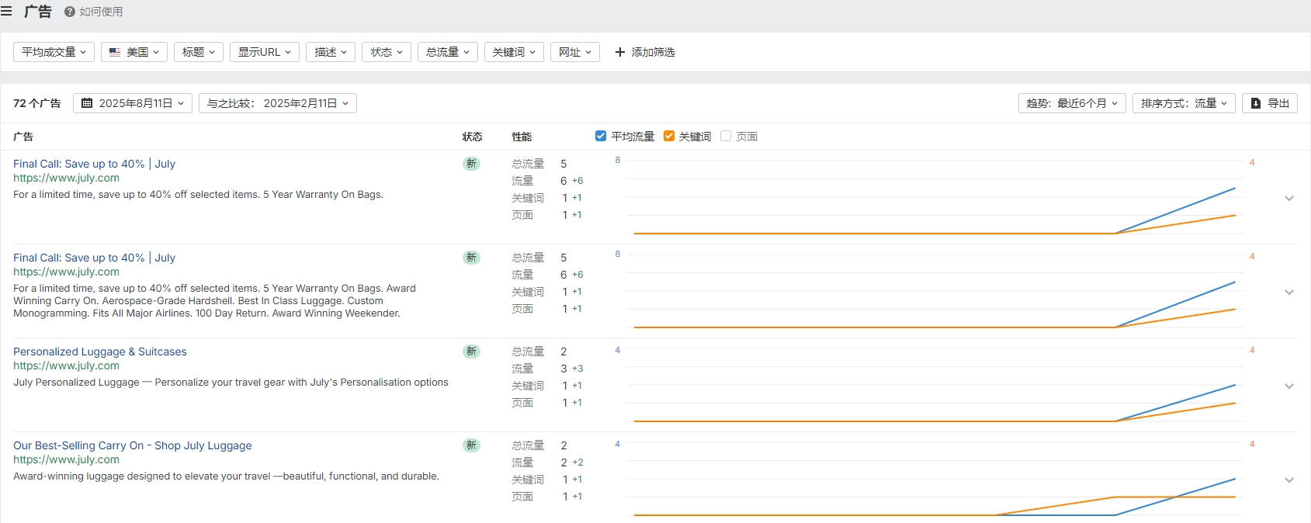Open first Final Call: Save up to 40% ad title
The width and height of the screenshot is (1311, 523).
tap(94, 164)
